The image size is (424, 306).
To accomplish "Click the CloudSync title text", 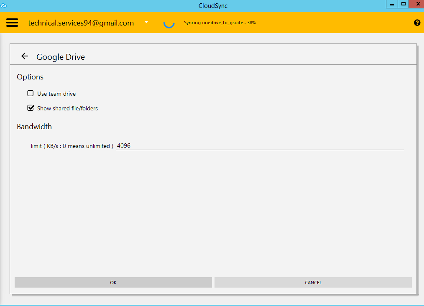I will point(213,6).
